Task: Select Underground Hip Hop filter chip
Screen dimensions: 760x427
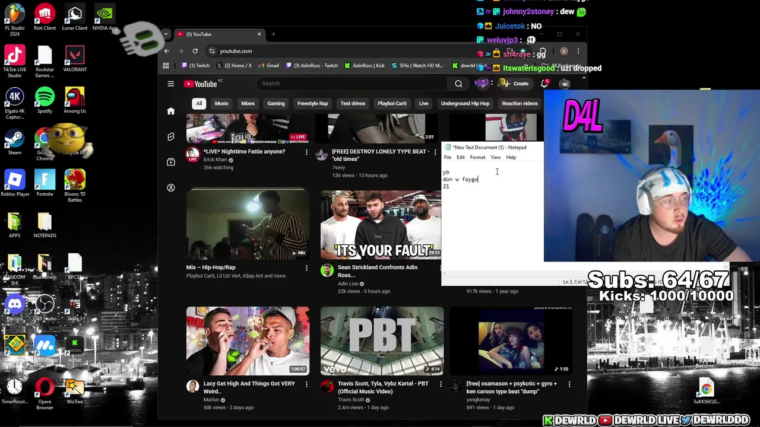Action: [465, 103]
